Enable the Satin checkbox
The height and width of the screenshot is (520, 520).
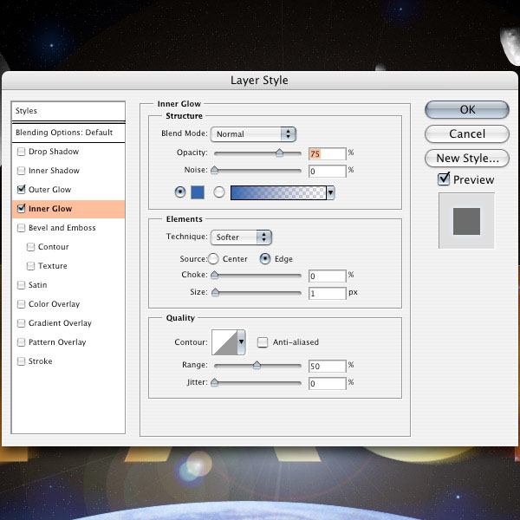pos(21,285)
